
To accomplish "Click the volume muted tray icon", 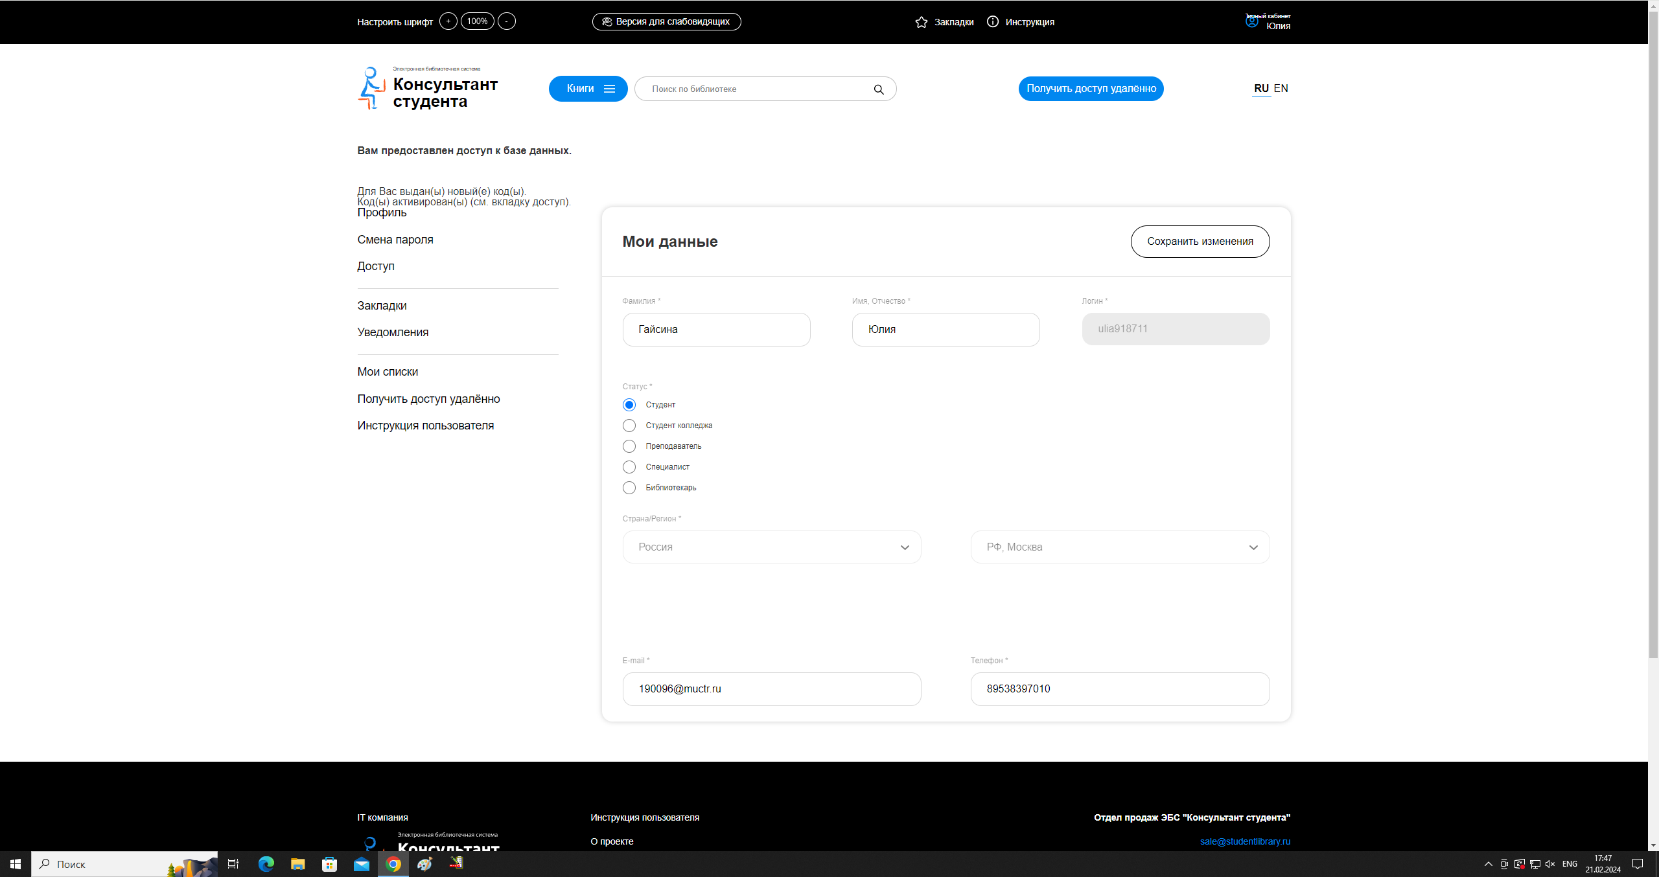I will [x=1550, y=864].
